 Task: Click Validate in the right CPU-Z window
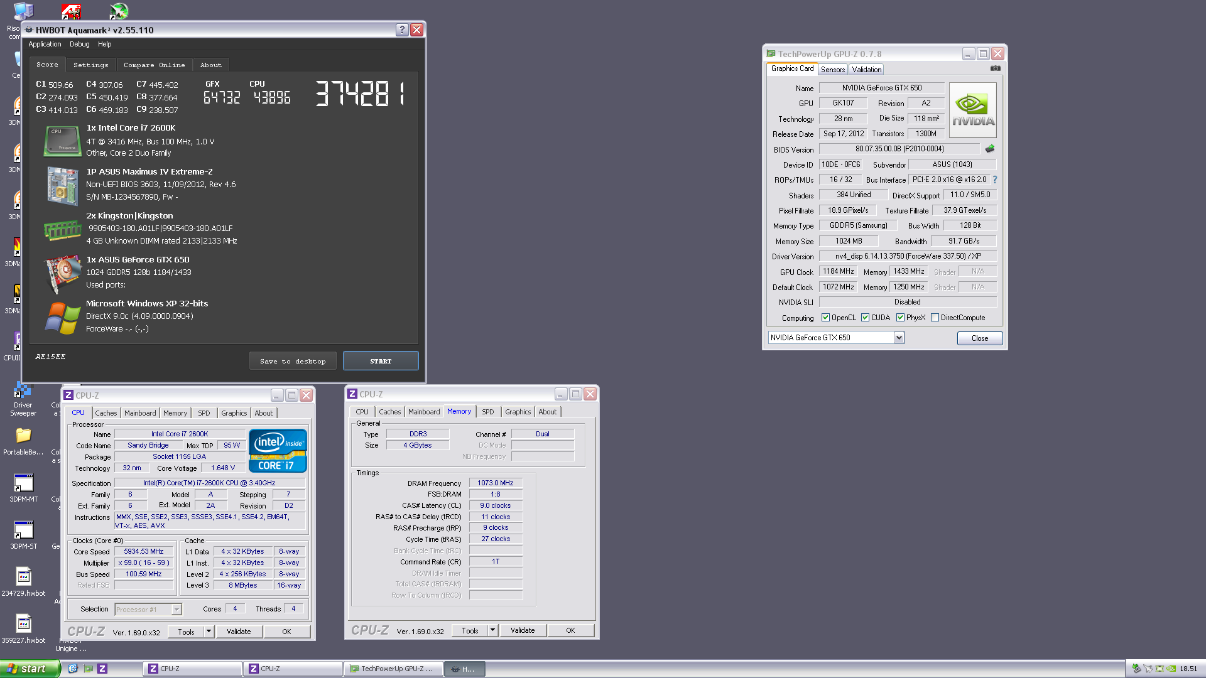coord(523,630)
